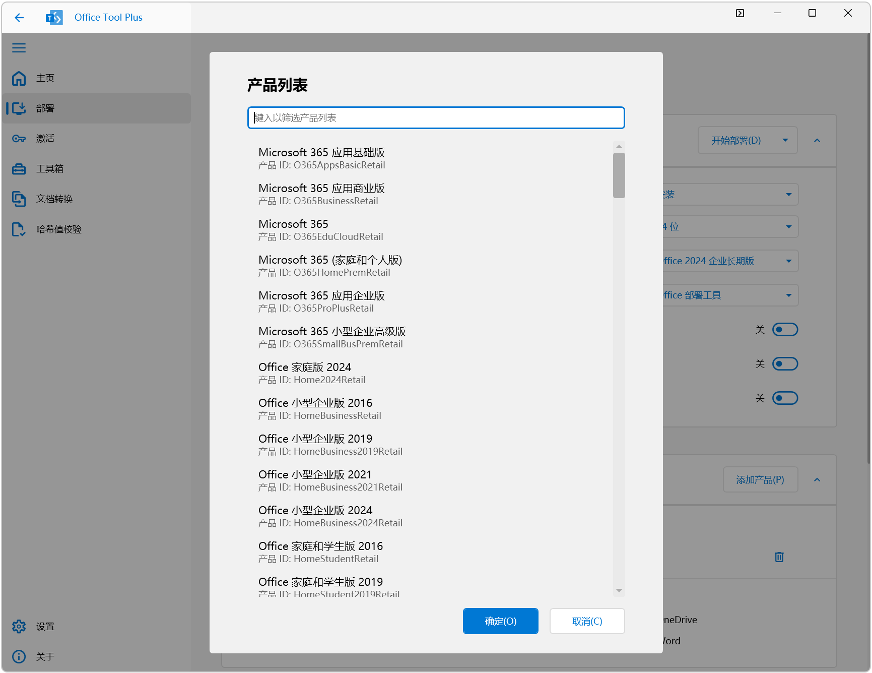Toggle the second 关 switch

[x=785, y=364]
